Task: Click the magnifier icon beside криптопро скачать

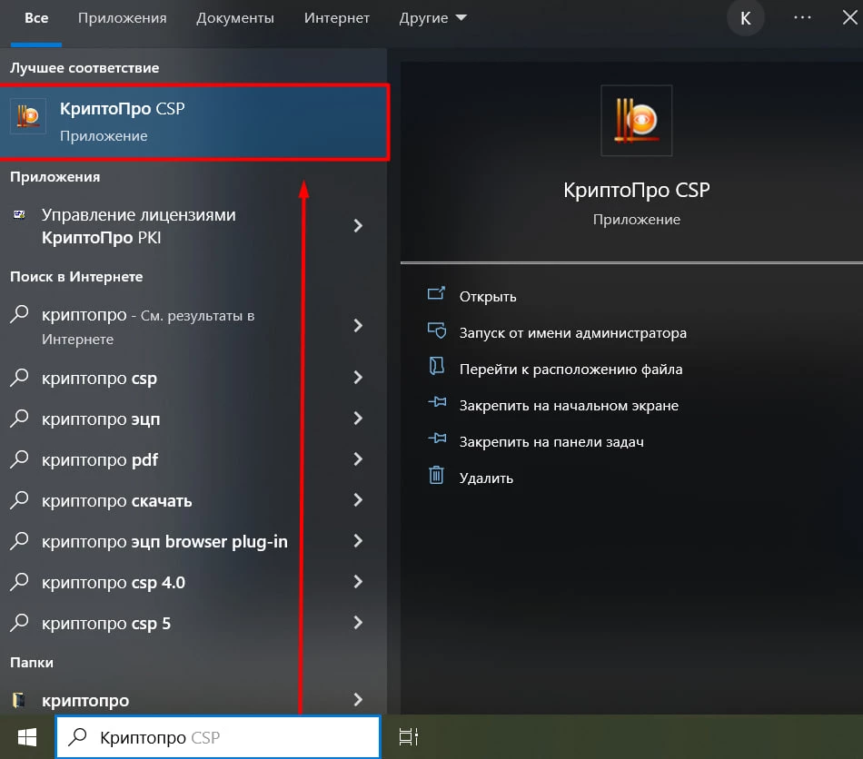Action: [x=19, y=500]
